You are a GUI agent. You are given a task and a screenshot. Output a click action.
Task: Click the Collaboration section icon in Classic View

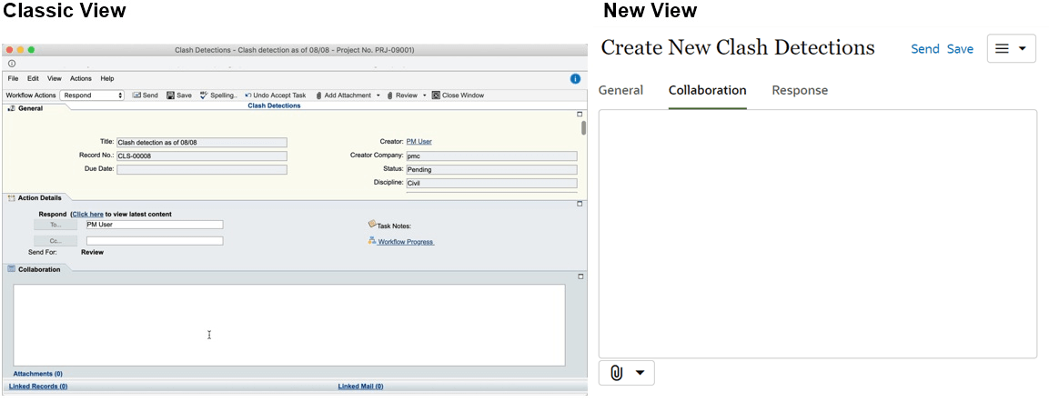pos(12,269)
